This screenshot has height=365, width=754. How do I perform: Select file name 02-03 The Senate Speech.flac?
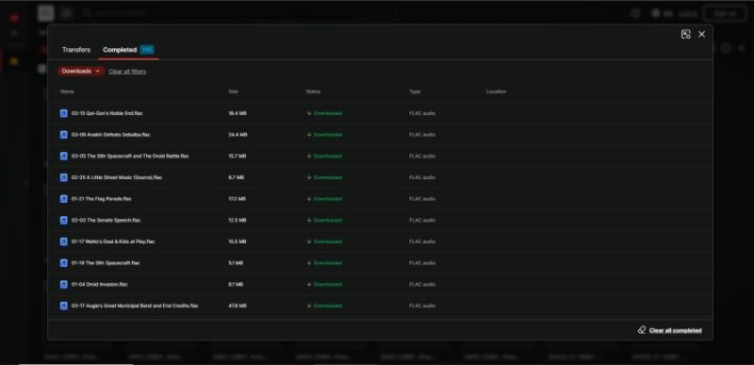[107, 221]
